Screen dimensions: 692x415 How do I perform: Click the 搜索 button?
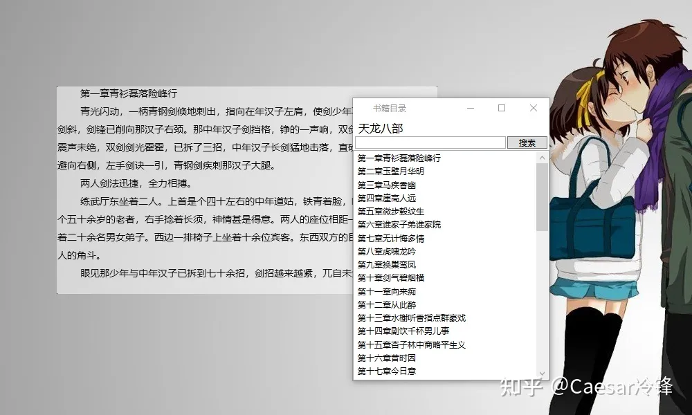coord(527,142)
